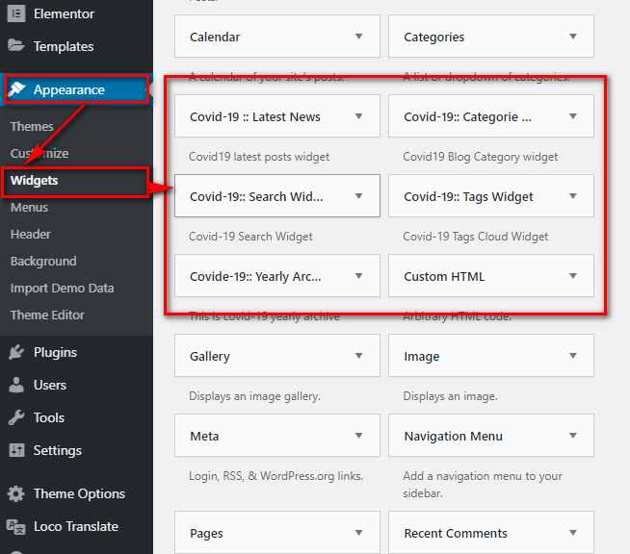This screenshot has height=554, width=630.
Task: Expand Covid-19:: Categorie widget arrow
Action: tap(573, 116)
